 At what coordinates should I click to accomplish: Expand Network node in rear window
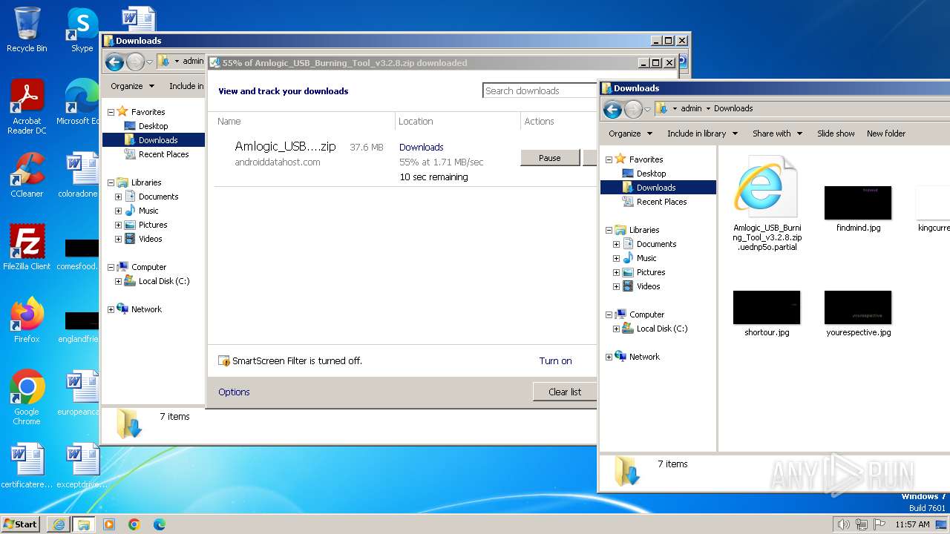click(x=111, y=309)
